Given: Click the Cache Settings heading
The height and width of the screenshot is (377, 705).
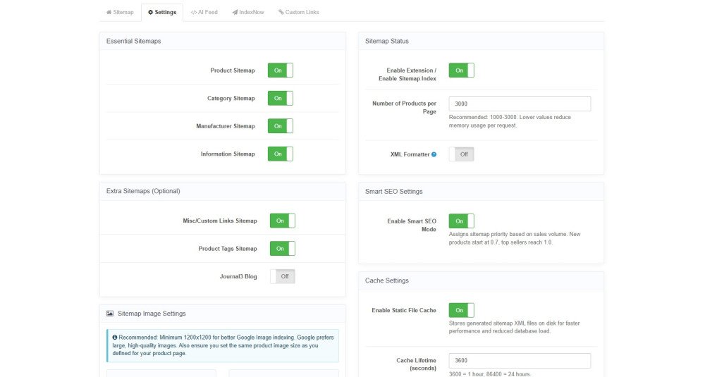Looking at the screenshot, I should (386, 281).
